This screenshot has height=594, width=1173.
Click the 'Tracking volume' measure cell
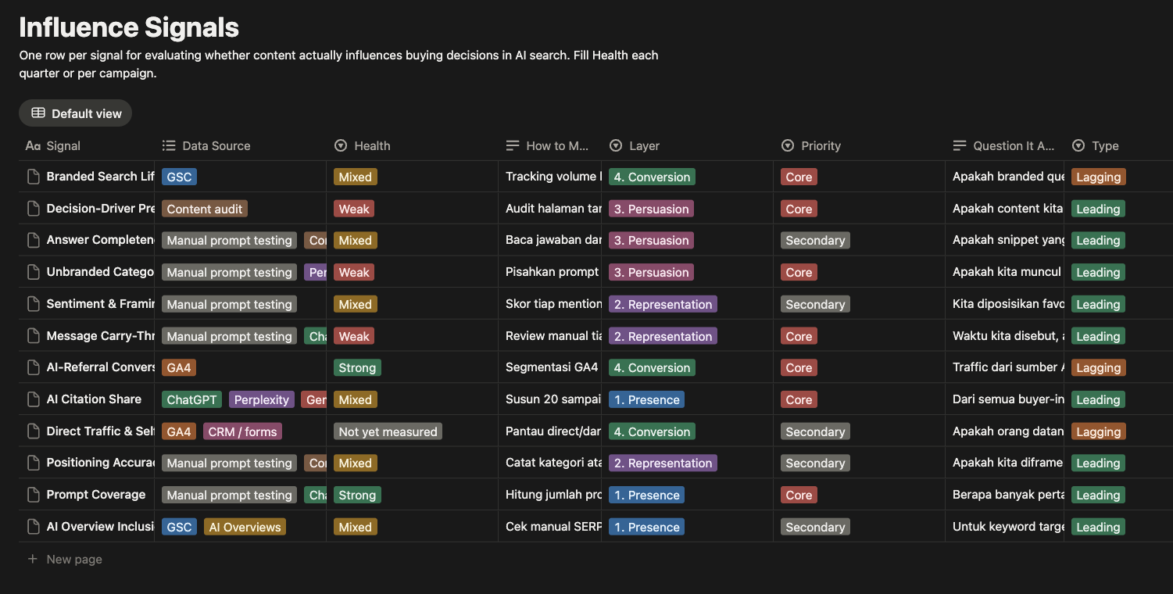point(550,177)
